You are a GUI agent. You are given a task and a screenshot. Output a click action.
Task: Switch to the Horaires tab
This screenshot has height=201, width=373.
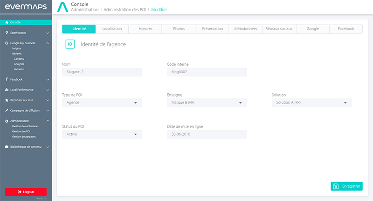coord(145,29)
